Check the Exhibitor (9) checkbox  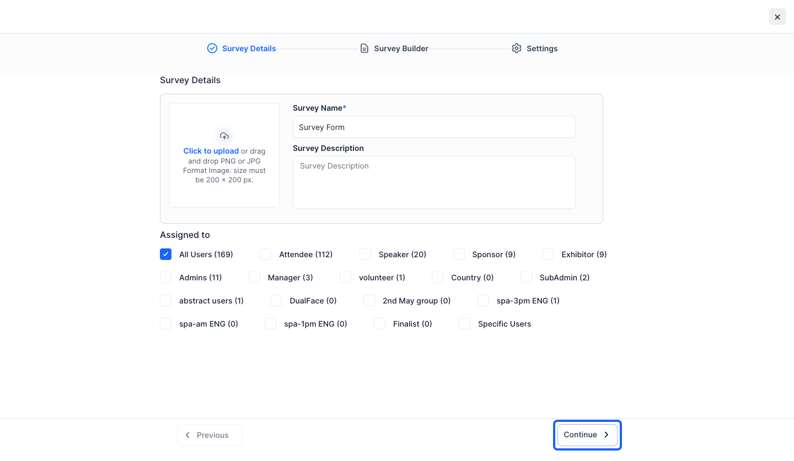point(548,254)
